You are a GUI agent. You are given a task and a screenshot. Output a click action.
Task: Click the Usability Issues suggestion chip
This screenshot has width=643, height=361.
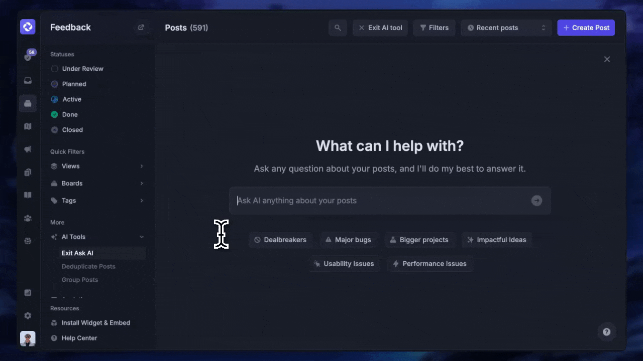pyautogui.click(x=345, y=263)
